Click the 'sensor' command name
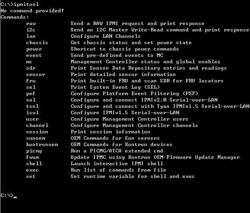Viewport: 250px width, 213px height. pos(35,74)
